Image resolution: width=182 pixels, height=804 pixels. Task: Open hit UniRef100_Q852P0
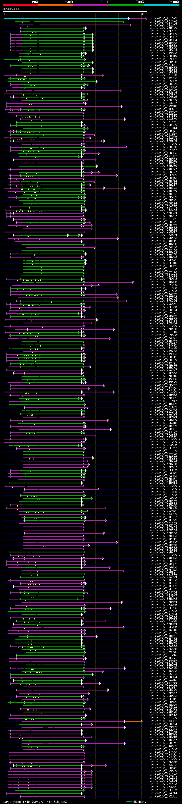(163, 100)
